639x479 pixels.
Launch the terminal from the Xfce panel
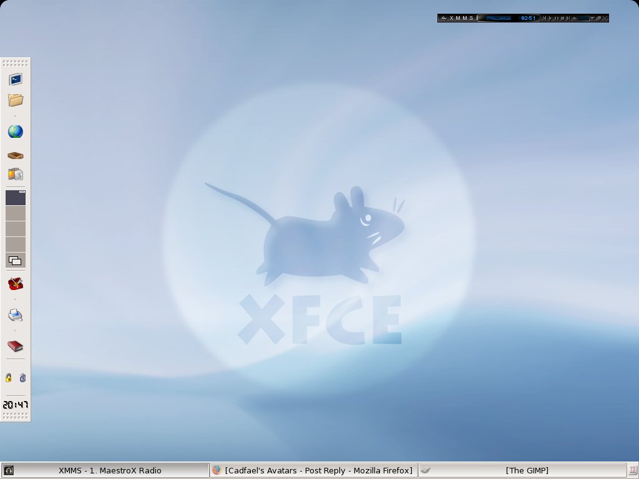16,79
